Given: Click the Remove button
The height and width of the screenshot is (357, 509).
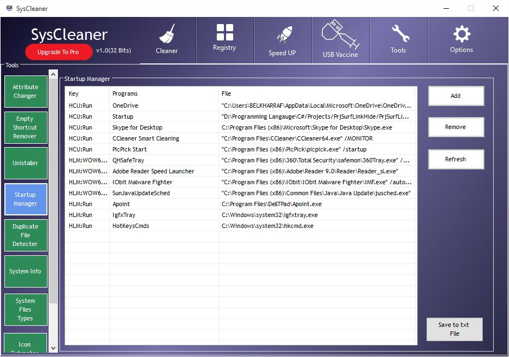Looking at the screenshot, I should pos(456,127).
